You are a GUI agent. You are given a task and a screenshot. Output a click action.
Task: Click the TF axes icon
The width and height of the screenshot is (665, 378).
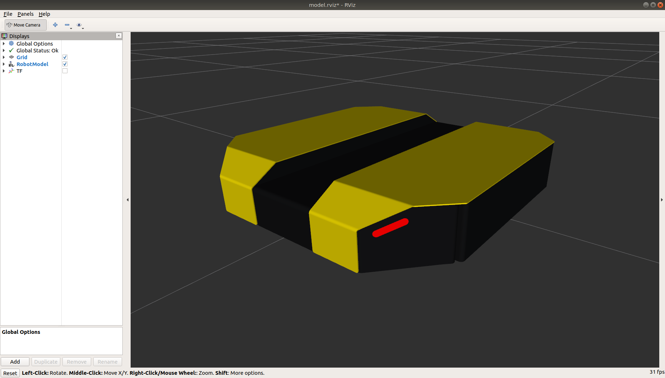(11, 71)
